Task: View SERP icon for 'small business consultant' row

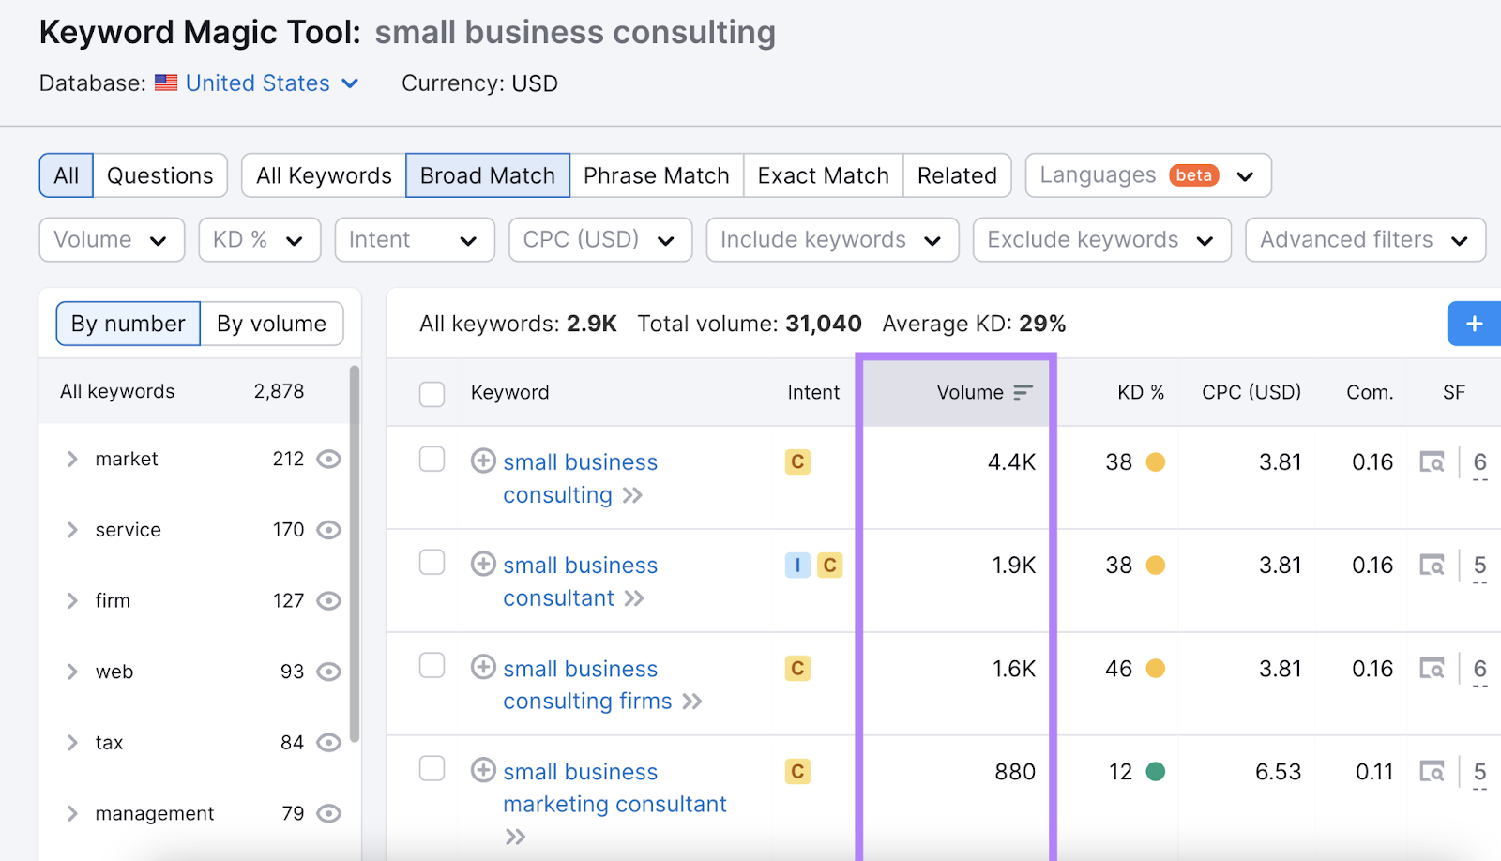Action: pyautogui.click(x=1432, y=565)
